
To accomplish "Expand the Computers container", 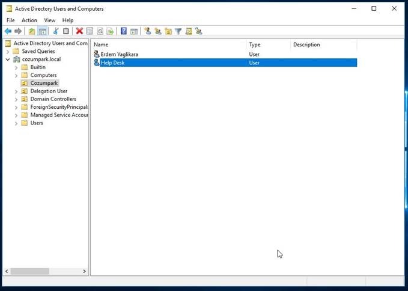I will tap(16, 76).
